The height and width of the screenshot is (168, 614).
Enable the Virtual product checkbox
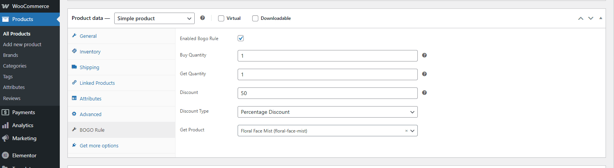click(221, 18)
